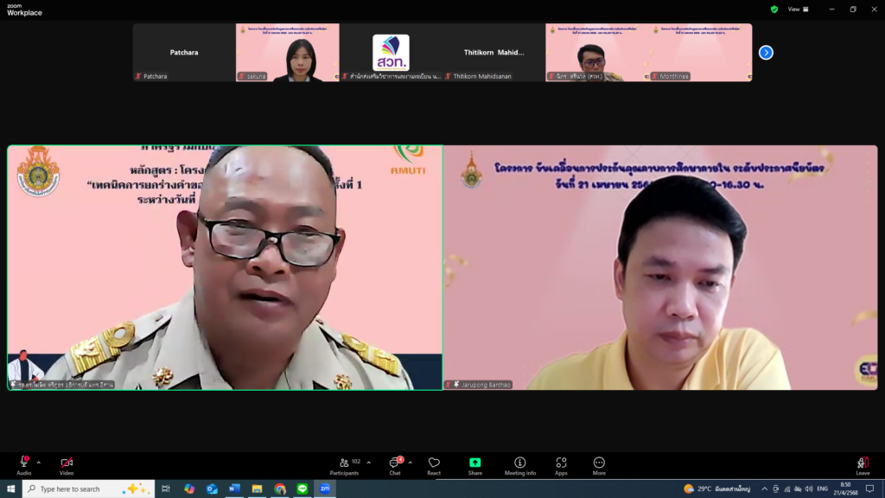Image resolution: width=885 pixels, height=498 pixels.
Task: Expand the audio options arrow beside Audio
Action: (38, 462)
